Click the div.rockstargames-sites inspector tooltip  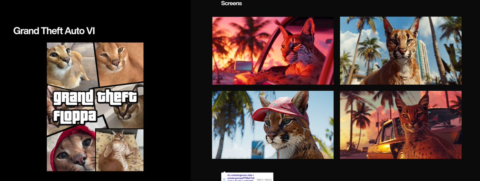248,177
